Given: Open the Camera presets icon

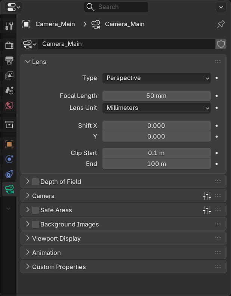Looking at the screenshot, I should pyautogui.click(x=207, y=196).
